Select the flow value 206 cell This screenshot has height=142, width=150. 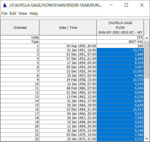(120, 46)
